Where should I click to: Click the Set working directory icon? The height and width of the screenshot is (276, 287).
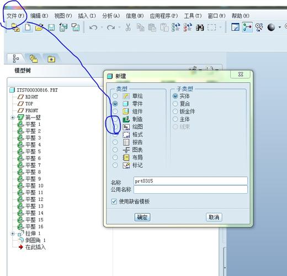click(15, 28)
